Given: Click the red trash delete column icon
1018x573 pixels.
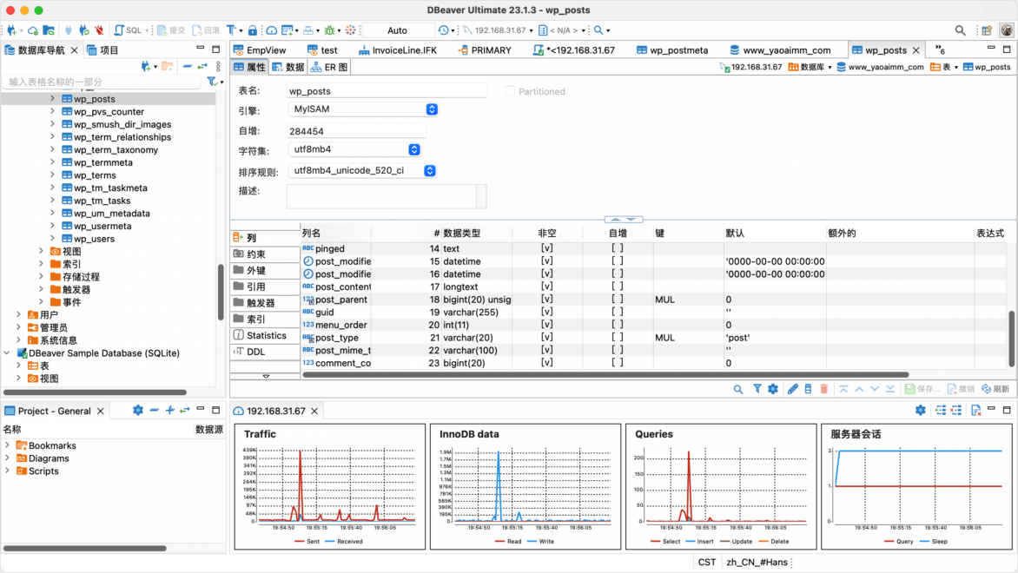Looking at the screenshot, I should coord(824,389).
